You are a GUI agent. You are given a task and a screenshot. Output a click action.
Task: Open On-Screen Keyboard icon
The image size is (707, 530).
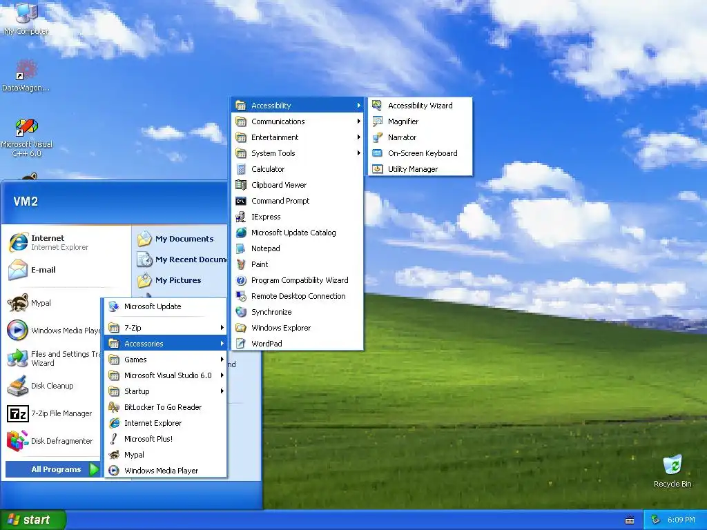point(378,153)
